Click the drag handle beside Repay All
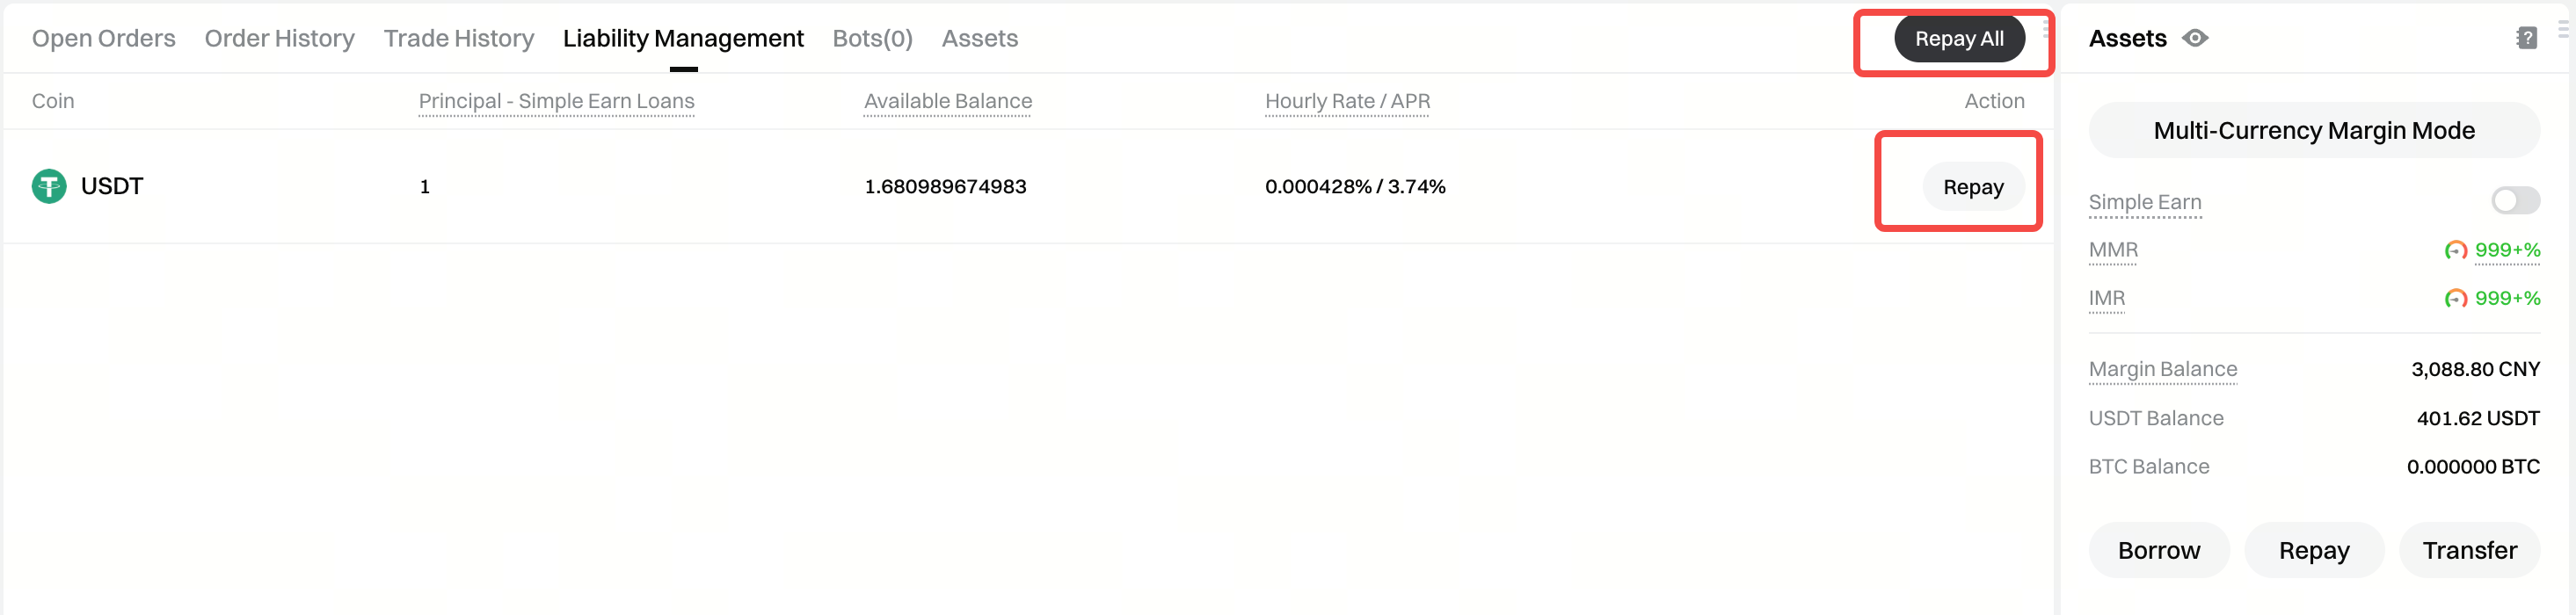Image resolution: width=2576 pixels, height=615 pixels. tap(2046, 30)
